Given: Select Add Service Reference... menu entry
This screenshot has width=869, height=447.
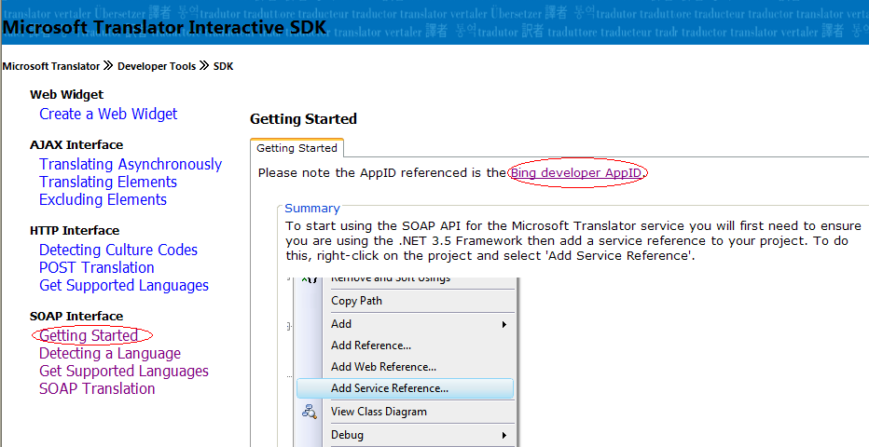Looking at the screenshot, I should tap(406, 388).
